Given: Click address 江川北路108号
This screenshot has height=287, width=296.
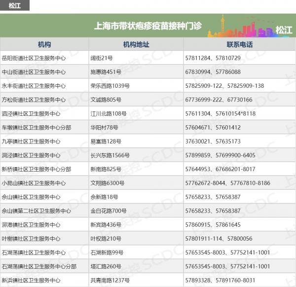Looking at the screenshot, I should pyautogui.click(x=109, y=114).
